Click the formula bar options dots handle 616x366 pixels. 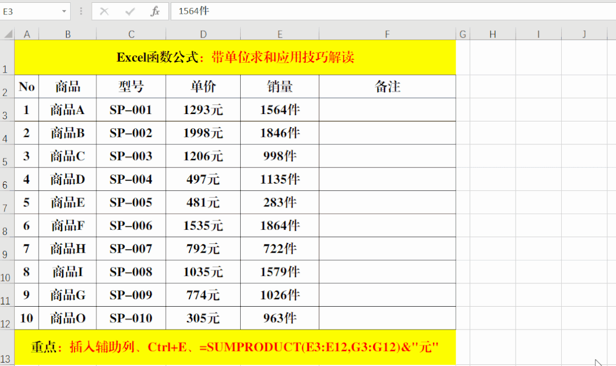pos(81,11)
